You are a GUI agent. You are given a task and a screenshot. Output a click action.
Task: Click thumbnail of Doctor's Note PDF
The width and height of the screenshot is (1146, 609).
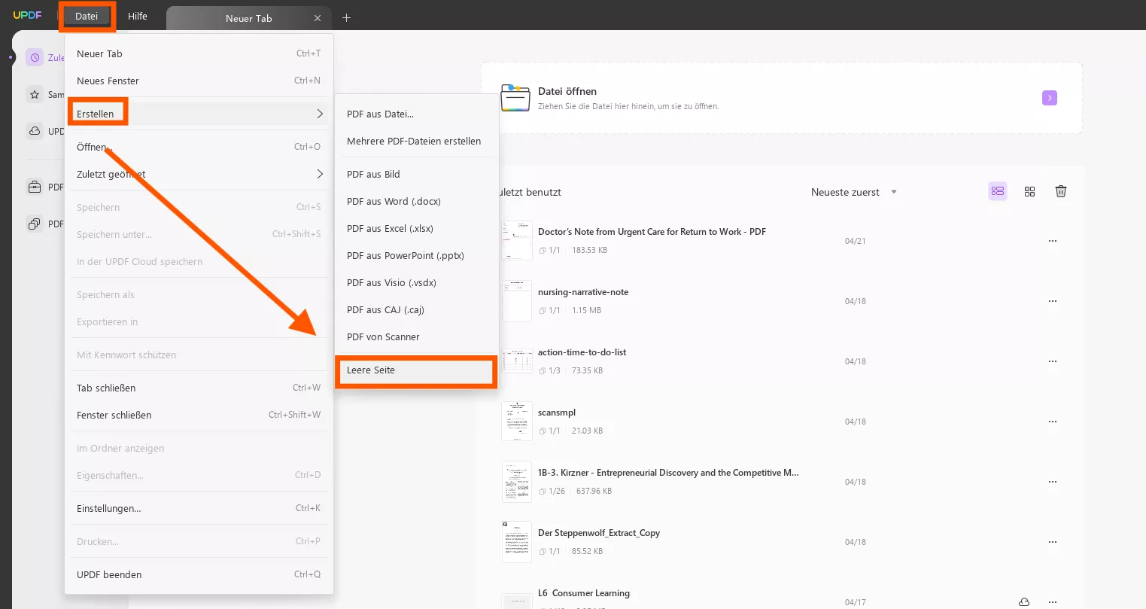tap(517, 241)
